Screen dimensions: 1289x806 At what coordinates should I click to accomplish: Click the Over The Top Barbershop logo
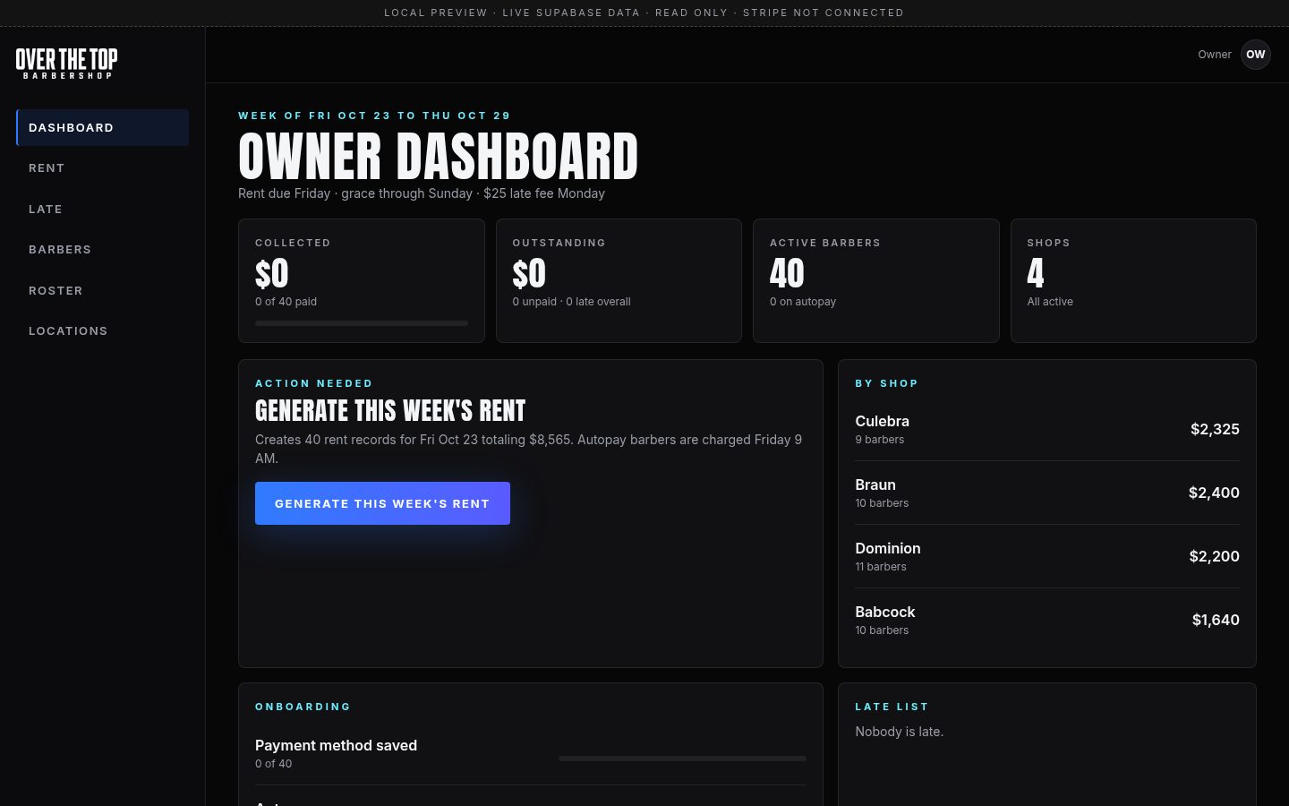[x=67, y=63]
